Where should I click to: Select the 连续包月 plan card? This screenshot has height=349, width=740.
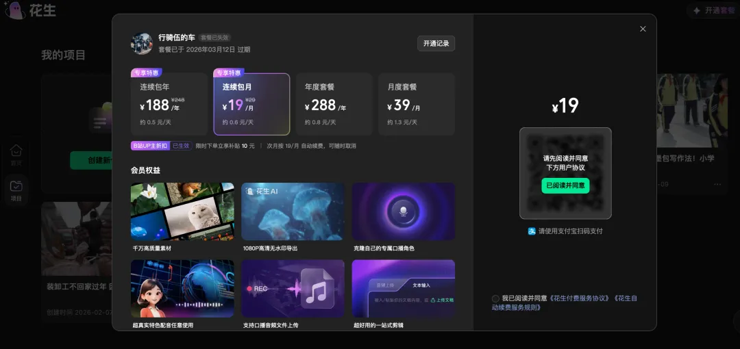coord(251,104)
